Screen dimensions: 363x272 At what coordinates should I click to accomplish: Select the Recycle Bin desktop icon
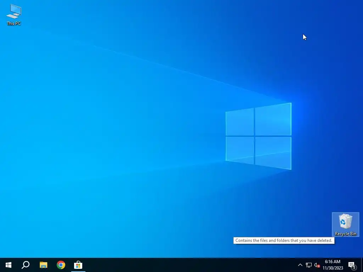click(x=345, y=224)
